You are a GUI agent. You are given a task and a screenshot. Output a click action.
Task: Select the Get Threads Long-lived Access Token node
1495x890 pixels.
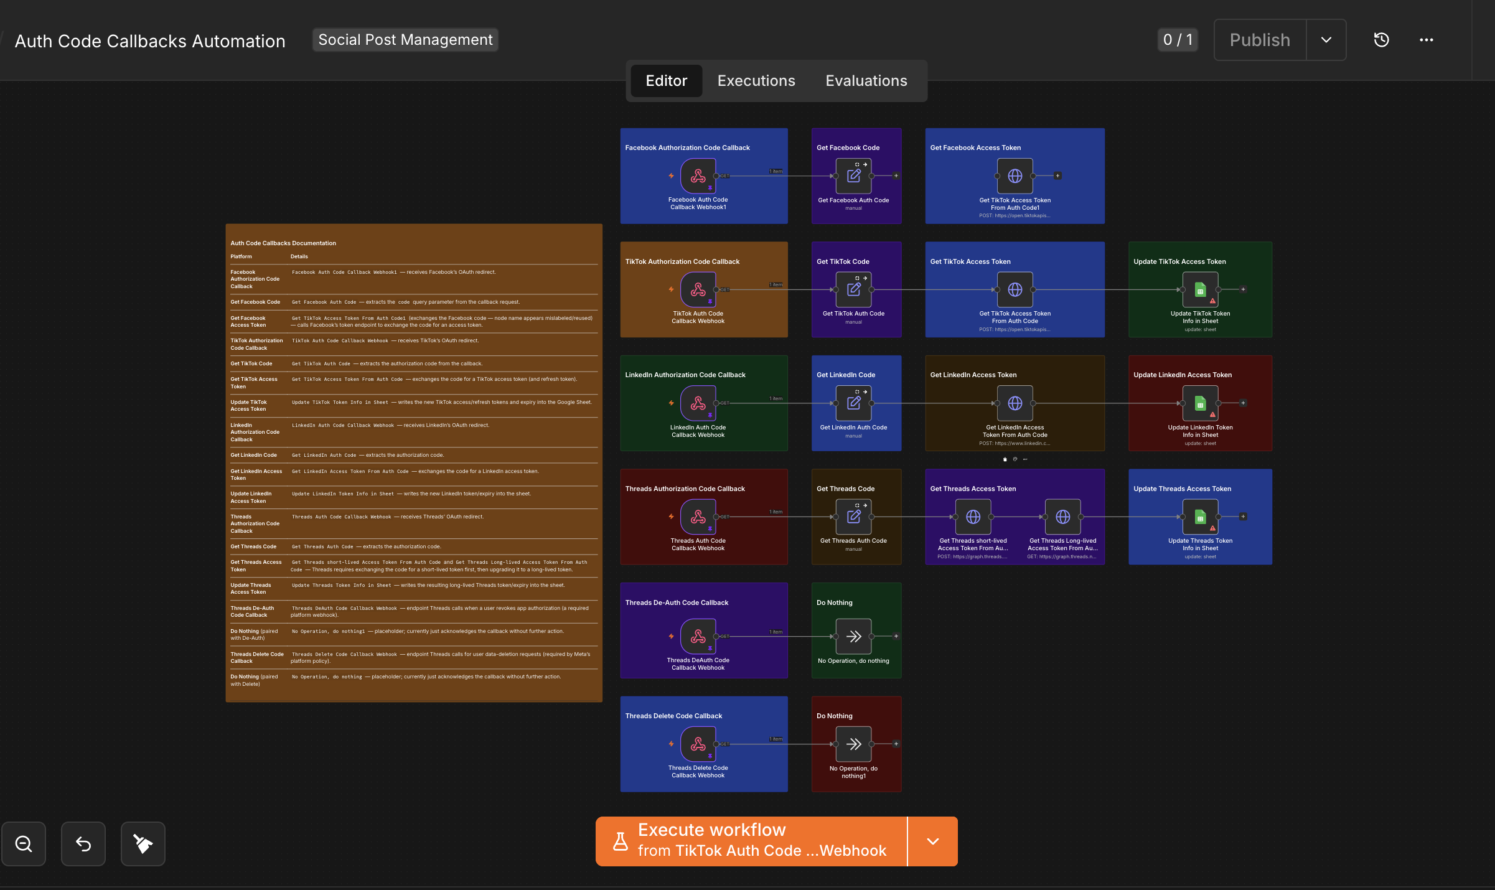[1063, 517]
